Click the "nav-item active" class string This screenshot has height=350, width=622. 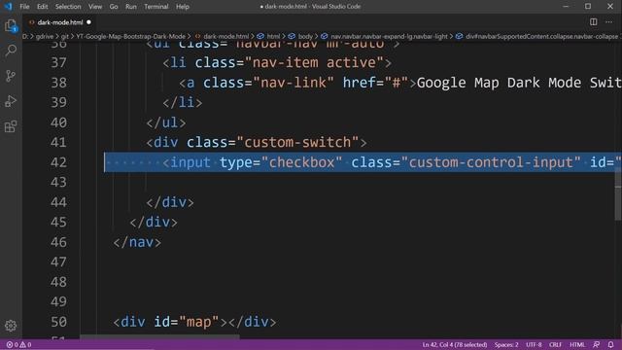point(314,62)
